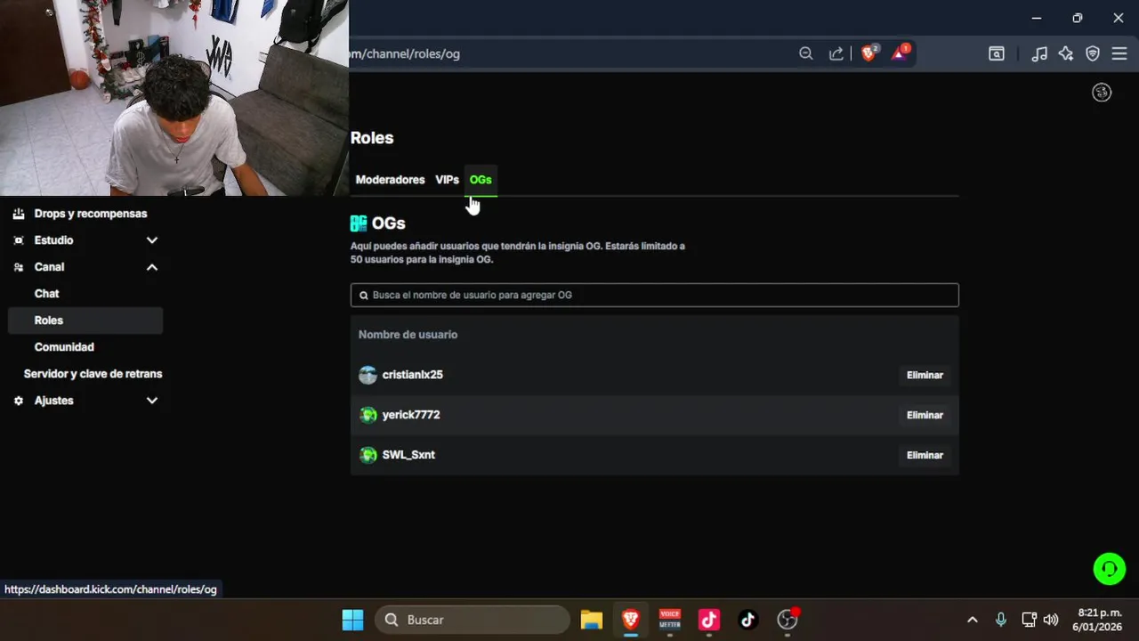The width and height of the screenshot is (1139, 641).
Task: Click the VPN shield icon
Action: (1093, 53)
